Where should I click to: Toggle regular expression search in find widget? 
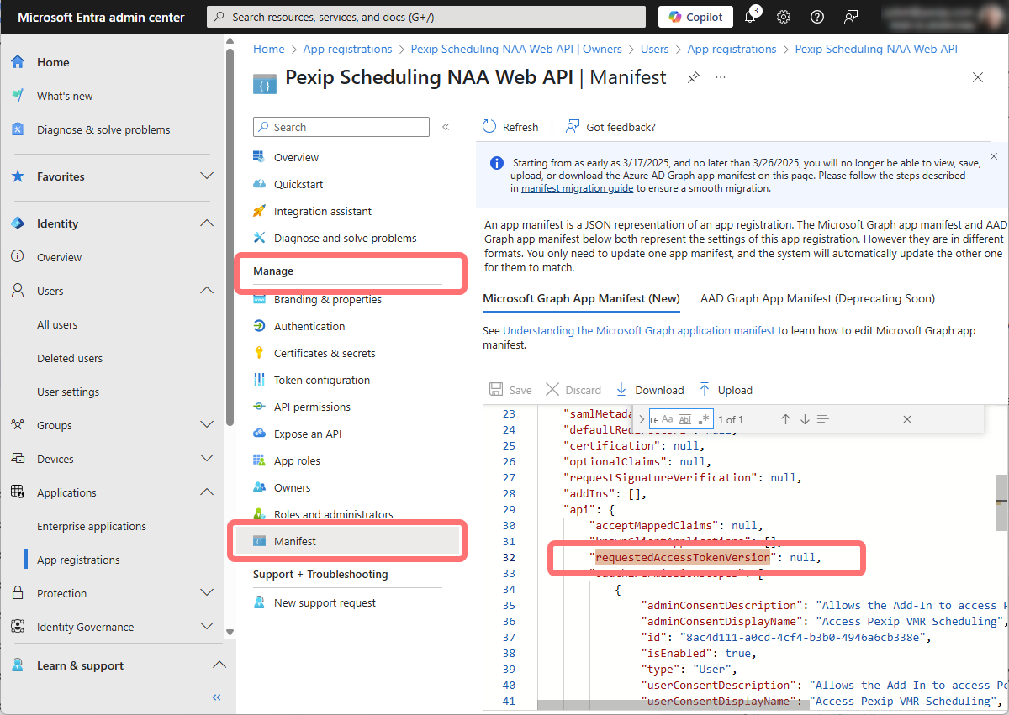[704, 419]
